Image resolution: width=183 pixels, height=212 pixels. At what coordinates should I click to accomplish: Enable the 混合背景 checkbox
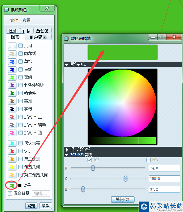point(10,193)
